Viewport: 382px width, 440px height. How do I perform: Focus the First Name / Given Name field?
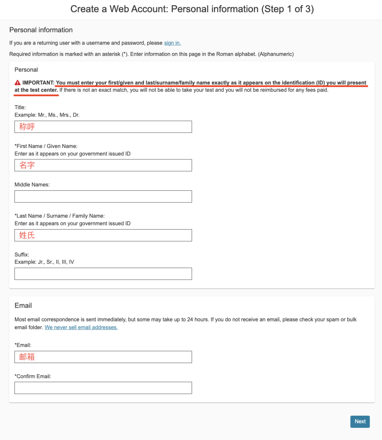[x=103, y=165]
